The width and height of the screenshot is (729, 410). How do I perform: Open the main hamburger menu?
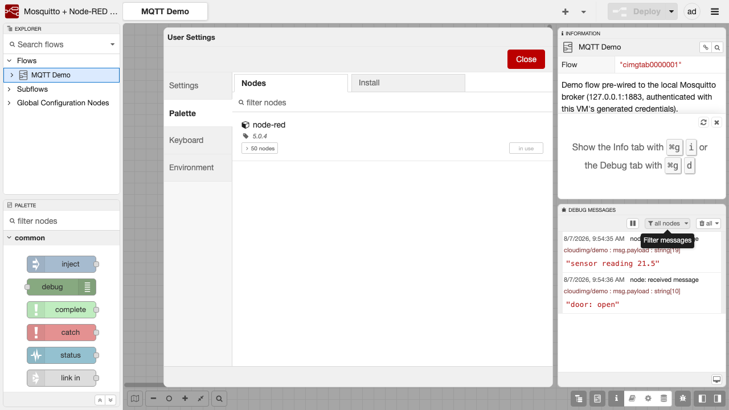click(x=715, y=11)
